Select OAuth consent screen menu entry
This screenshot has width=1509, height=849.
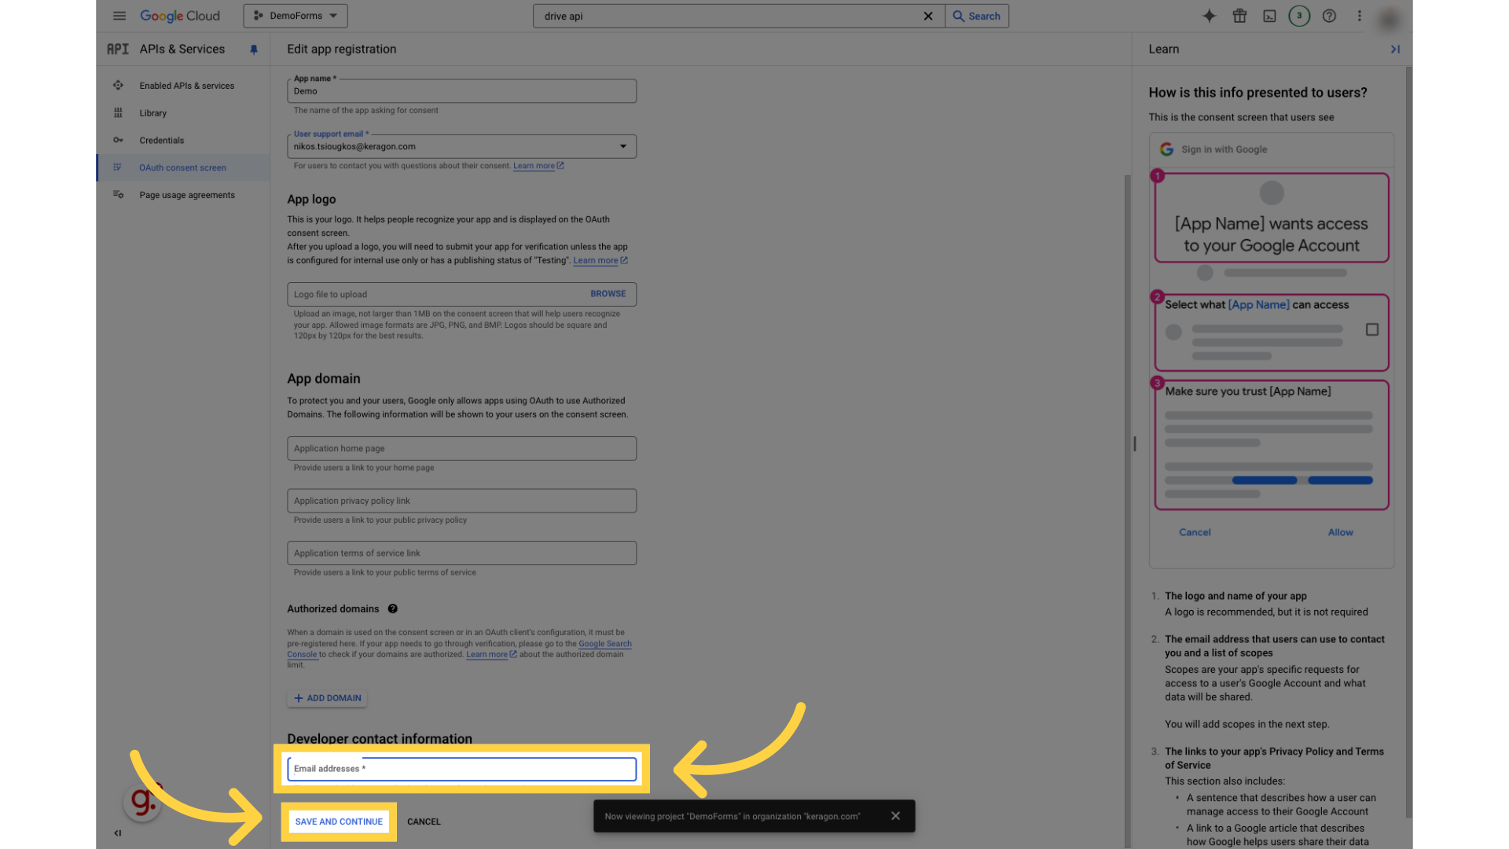[x=182, y=167]
